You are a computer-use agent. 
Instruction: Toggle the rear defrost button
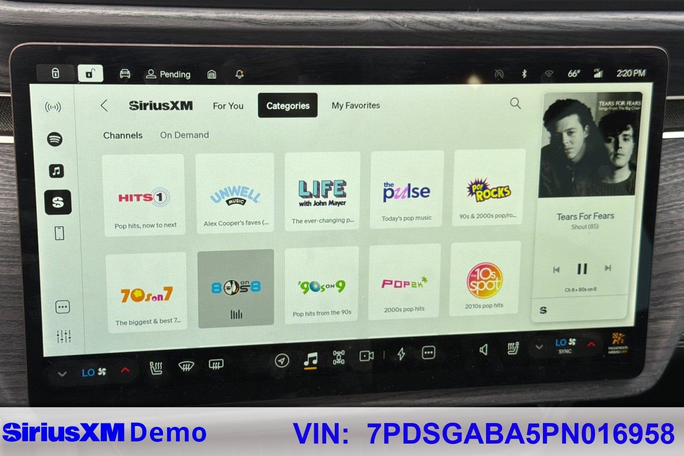tap(216, 364)
